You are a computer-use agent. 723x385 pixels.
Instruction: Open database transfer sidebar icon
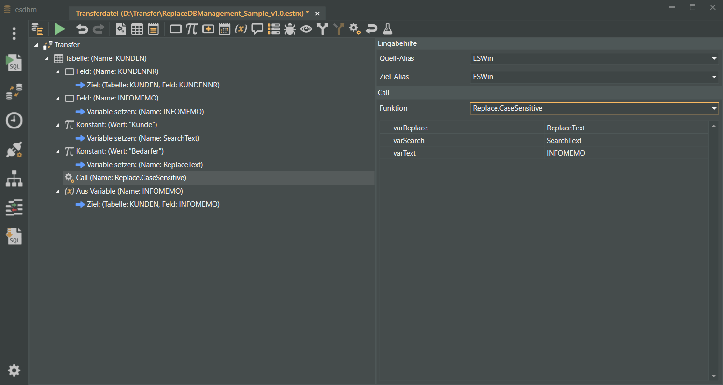(14, 92)
